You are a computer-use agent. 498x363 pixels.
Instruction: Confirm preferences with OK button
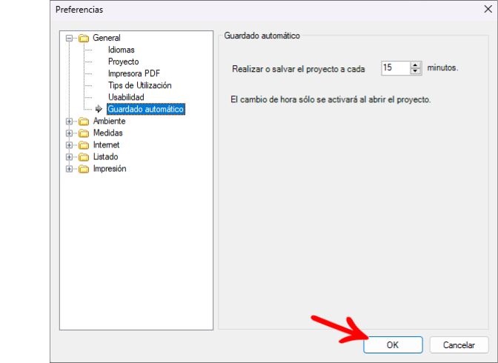(x=393, y=345)
